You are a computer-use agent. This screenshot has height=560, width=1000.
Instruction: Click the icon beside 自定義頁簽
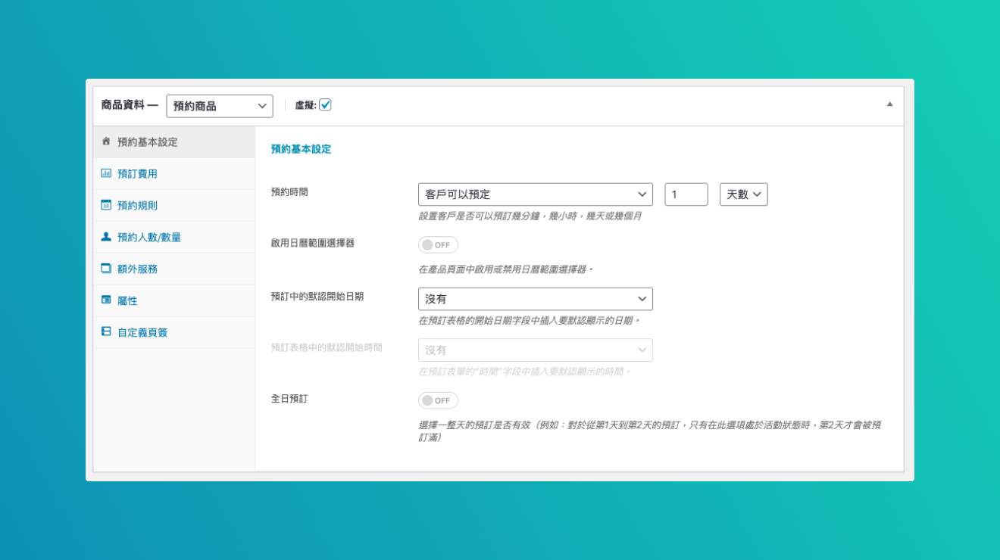(106, 332)
